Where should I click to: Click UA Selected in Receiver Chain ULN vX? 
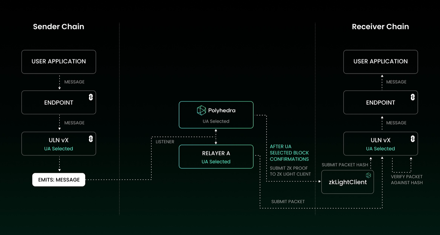381,149
